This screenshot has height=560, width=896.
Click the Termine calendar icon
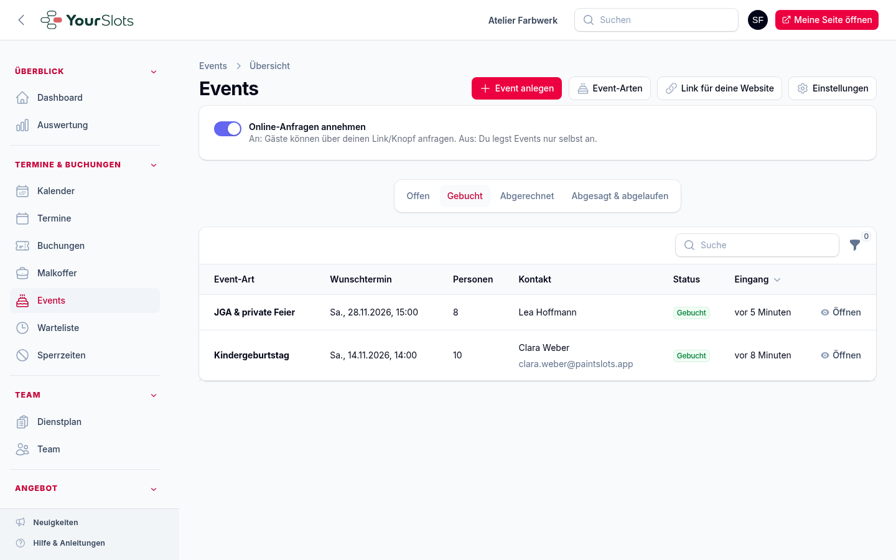[x=22, y=218]
